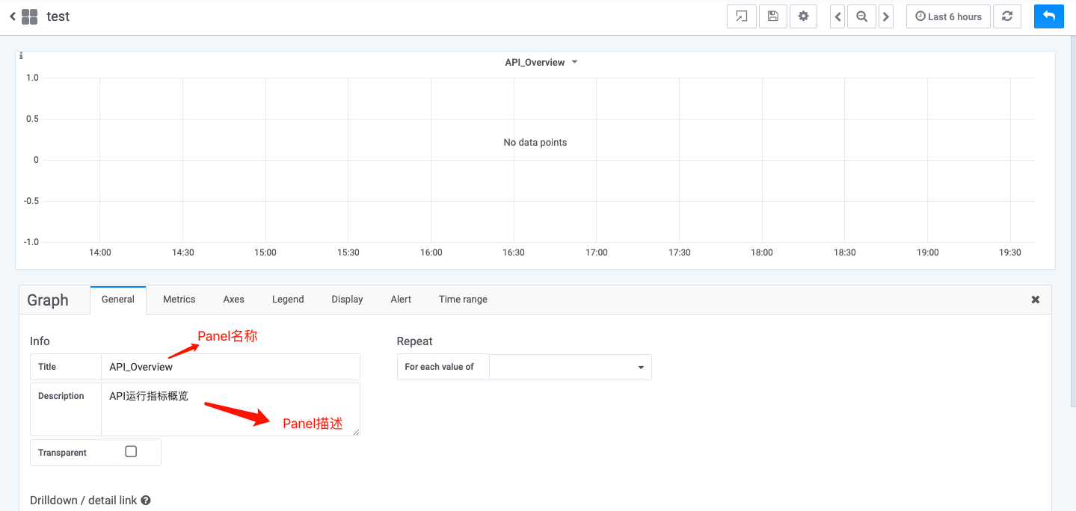Screen dimensions: 1076x511
Task: Open the dashboard grid icon menu
Action: click(30, 16)
